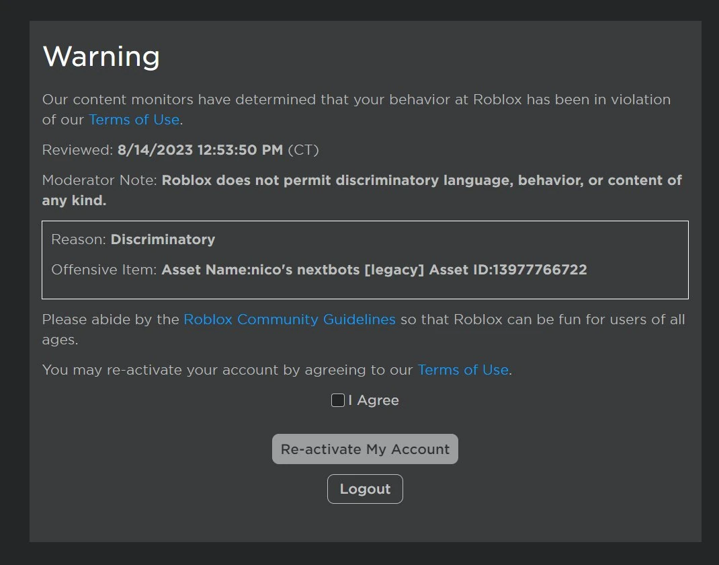Screen dimensions: 719x565
Task: Tick the I Agree checkbox
Action: (338, 400)
